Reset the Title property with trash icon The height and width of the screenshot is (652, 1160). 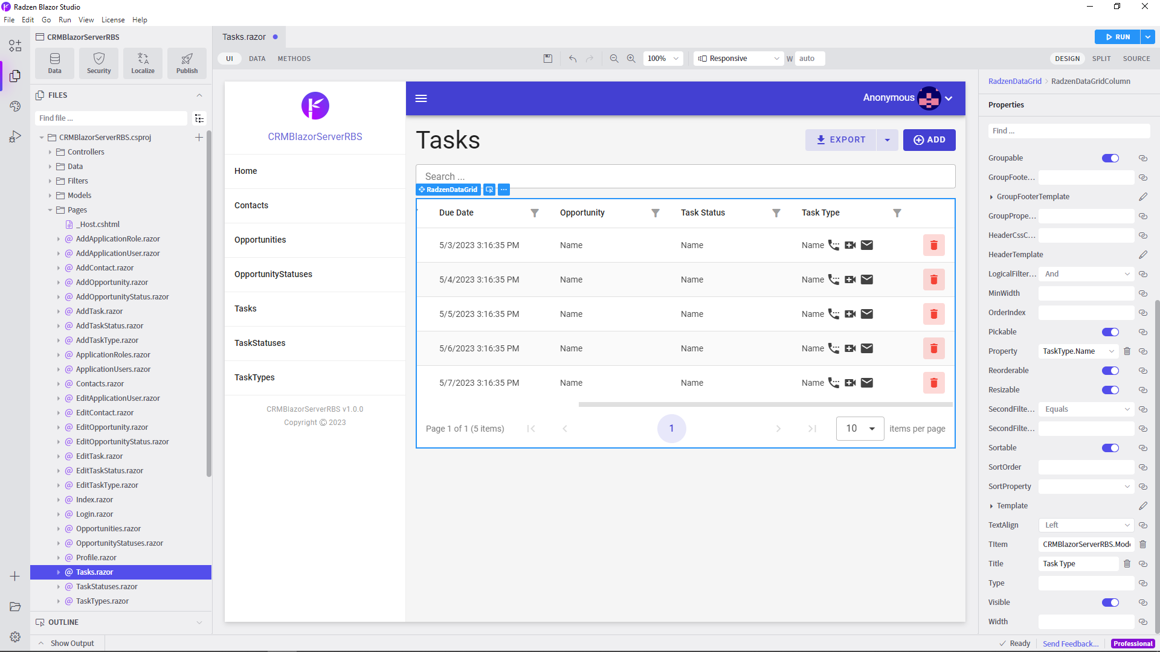pyautogui.click(x=1127, y=564)
